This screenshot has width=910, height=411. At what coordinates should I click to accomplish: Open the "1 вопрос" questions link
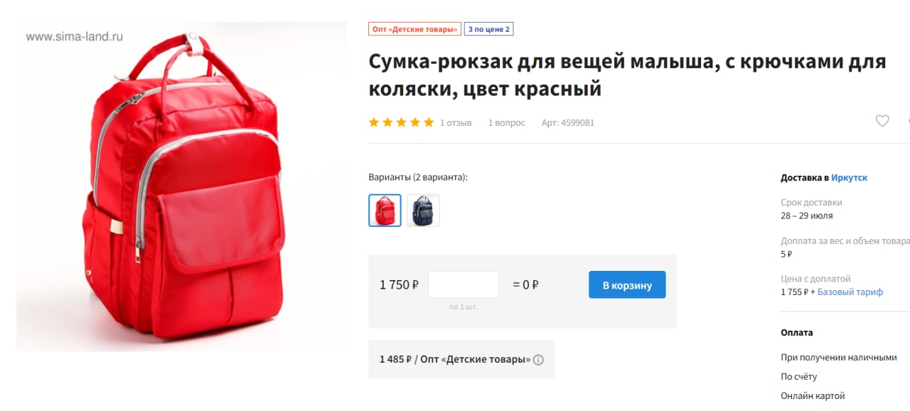point(507,122)
